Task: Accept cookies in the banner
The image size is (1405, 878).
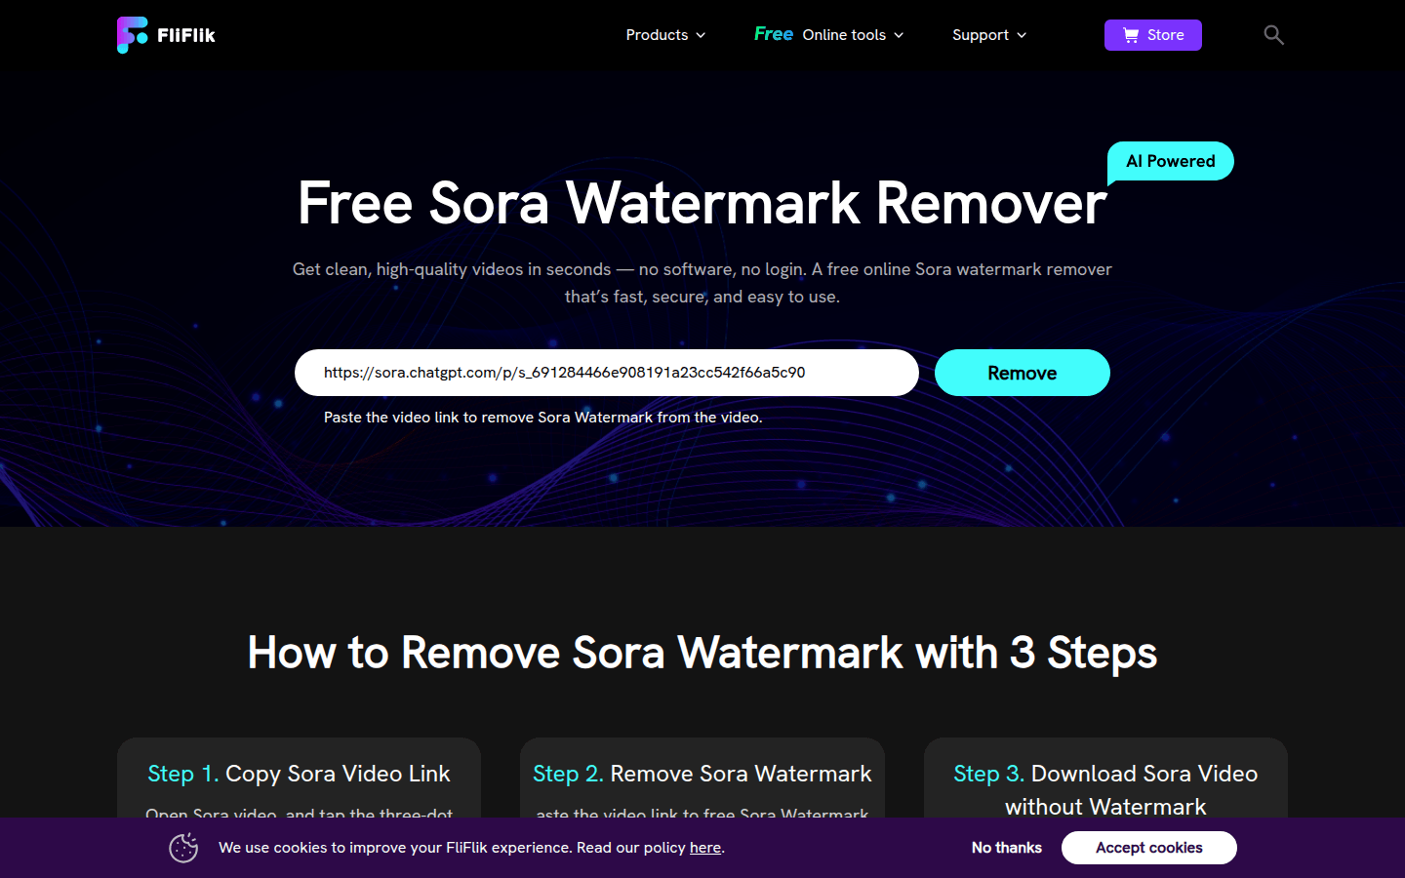Action: pyautogui.click(x=1149, y=848)
